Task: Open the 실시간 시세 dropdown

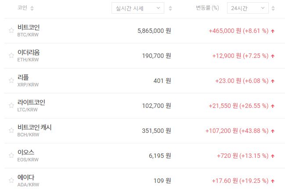Action: (137, 8)
